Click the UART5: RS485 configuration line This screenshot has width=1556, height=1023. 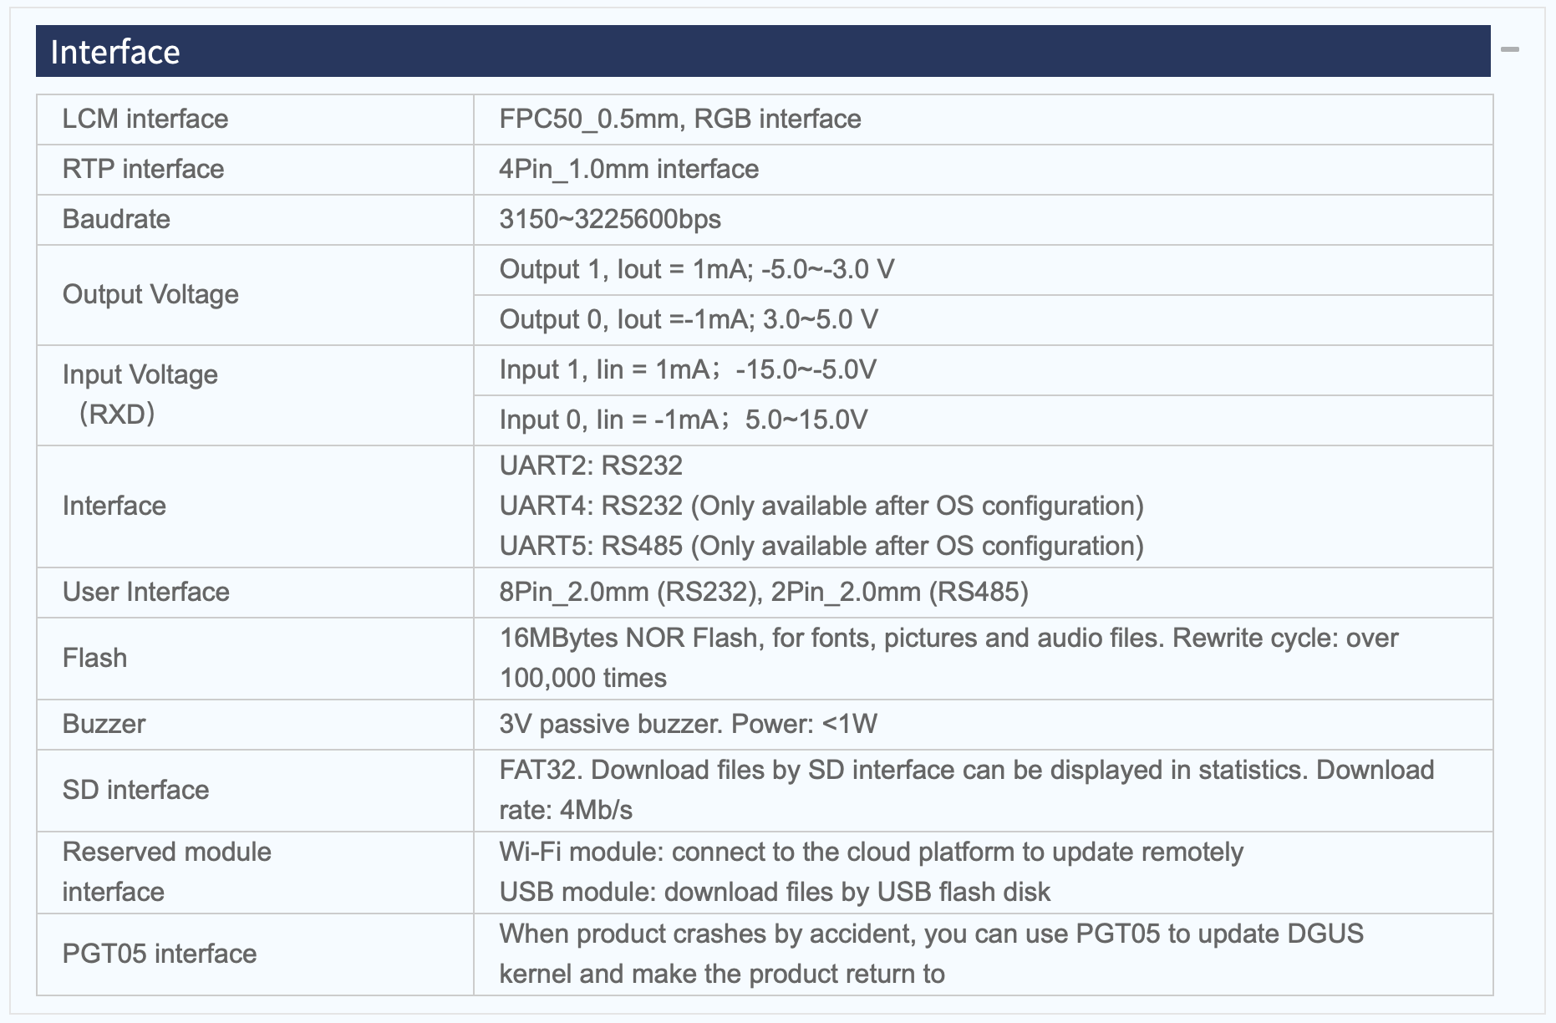(x=821, y=546)
